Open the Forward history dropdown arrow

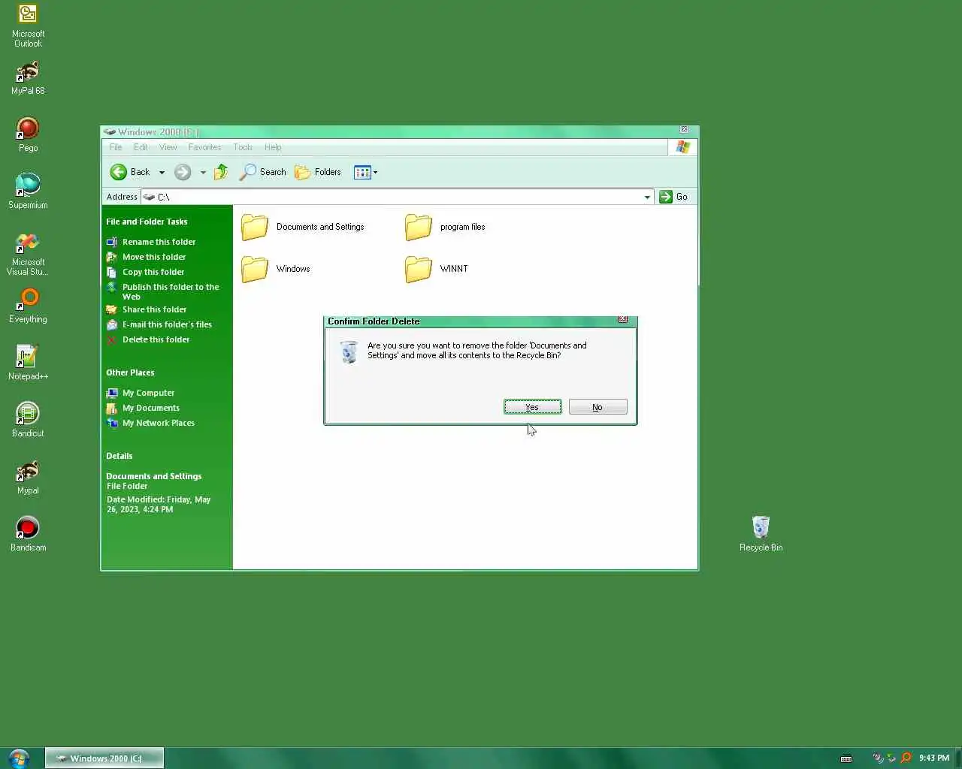coord(203,172)
